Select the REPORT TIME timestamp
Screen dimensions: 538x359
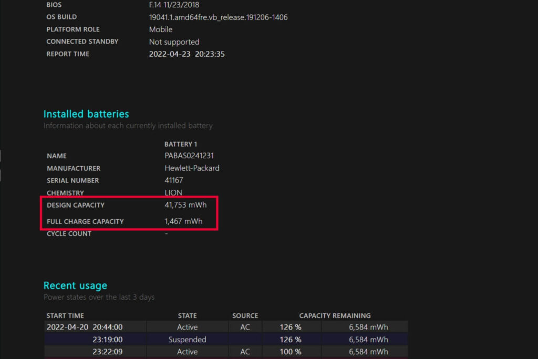[x=187, y=54]
